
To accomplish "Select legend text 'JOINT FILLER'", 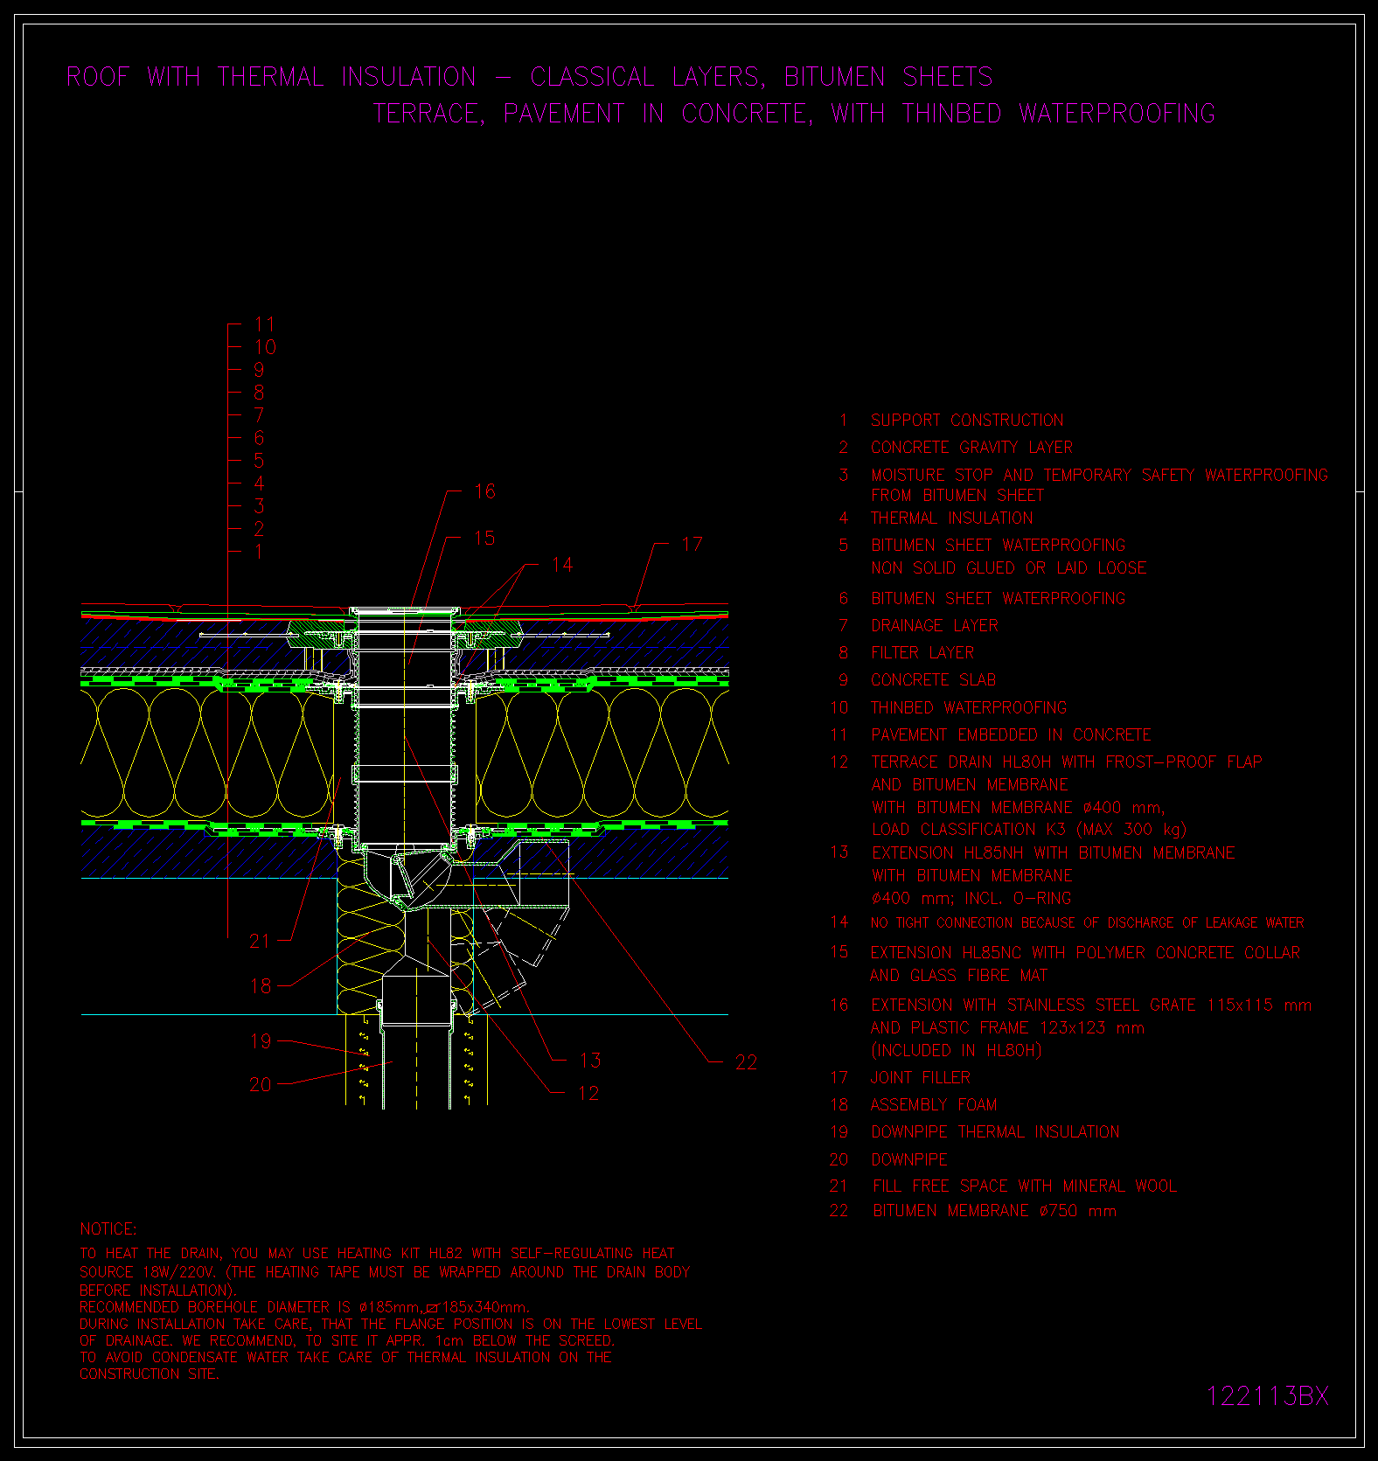I will [920, 1078].
